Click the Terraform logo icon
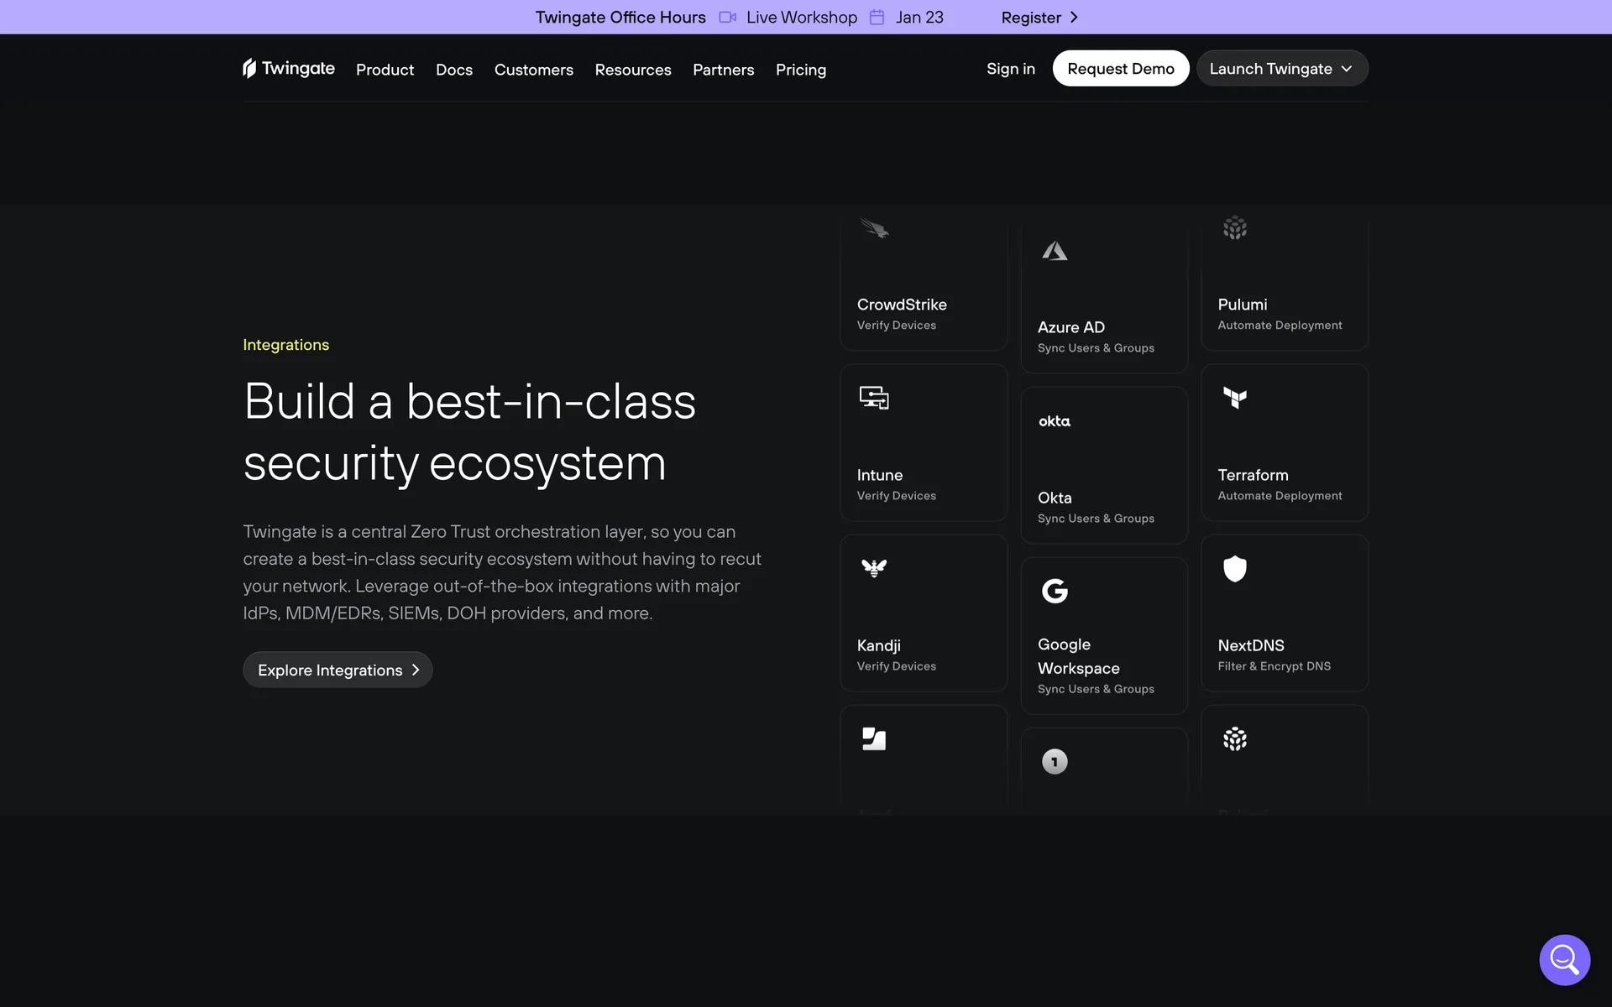 click(1234, 397)
